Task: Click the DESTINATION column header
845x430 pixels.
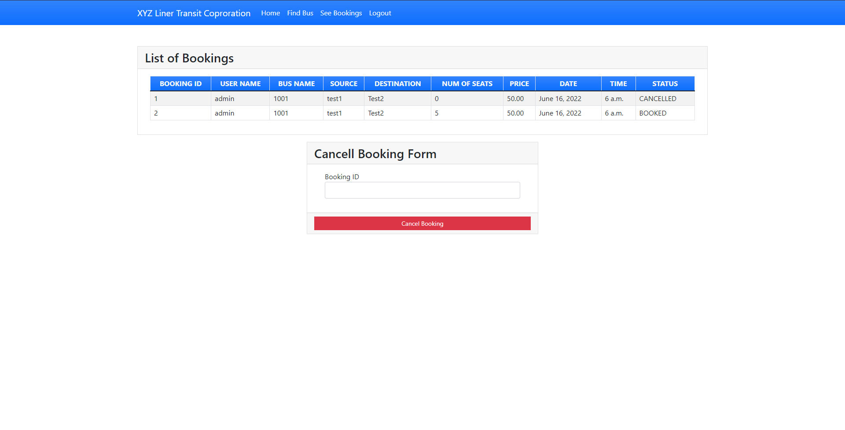Action: click(x=398, y=84)
